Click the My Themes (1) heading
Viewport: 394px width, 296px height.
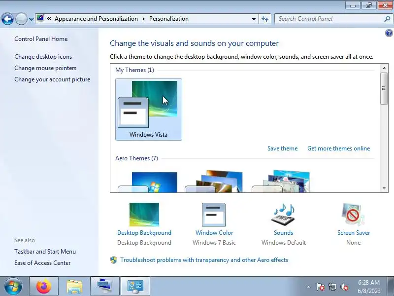[134, 70]
